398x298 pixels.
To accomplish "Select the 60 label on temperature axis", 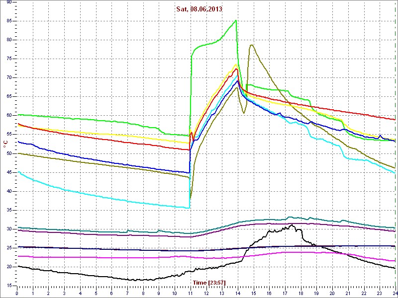I will point(8,116).
